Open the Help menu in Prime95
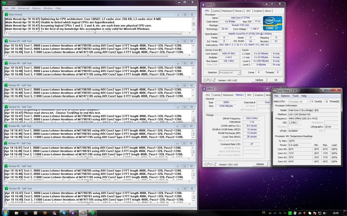The width and height of the screenshot is (347, 216). (x=58, y=8)
